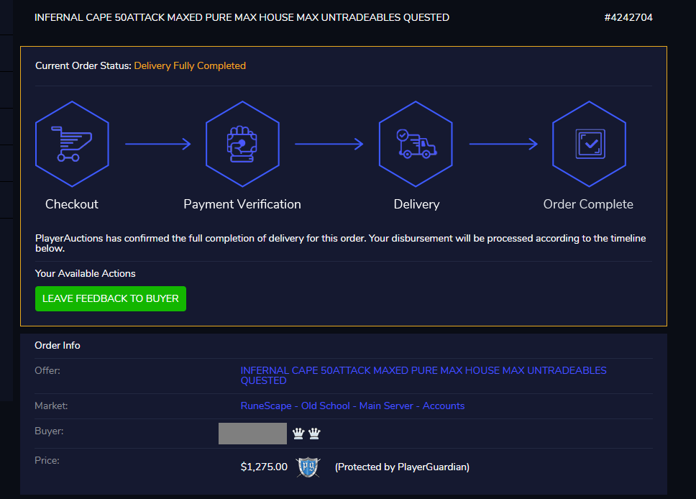Click the Delivery Fully Completed status text
The image size is (696, 499).
(190, 65)
